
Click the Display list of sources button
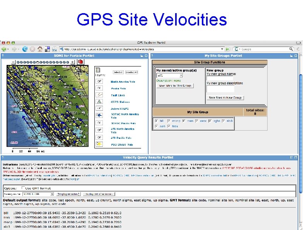pos(99,194)
